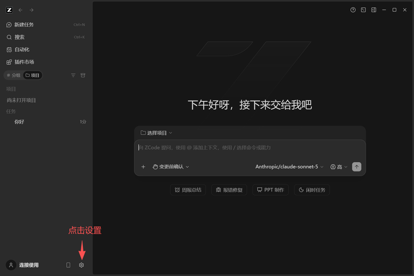The width and height of the screenshot is (414, 276).
Task: Open the terminal panel icon
Action: [363, 10]
